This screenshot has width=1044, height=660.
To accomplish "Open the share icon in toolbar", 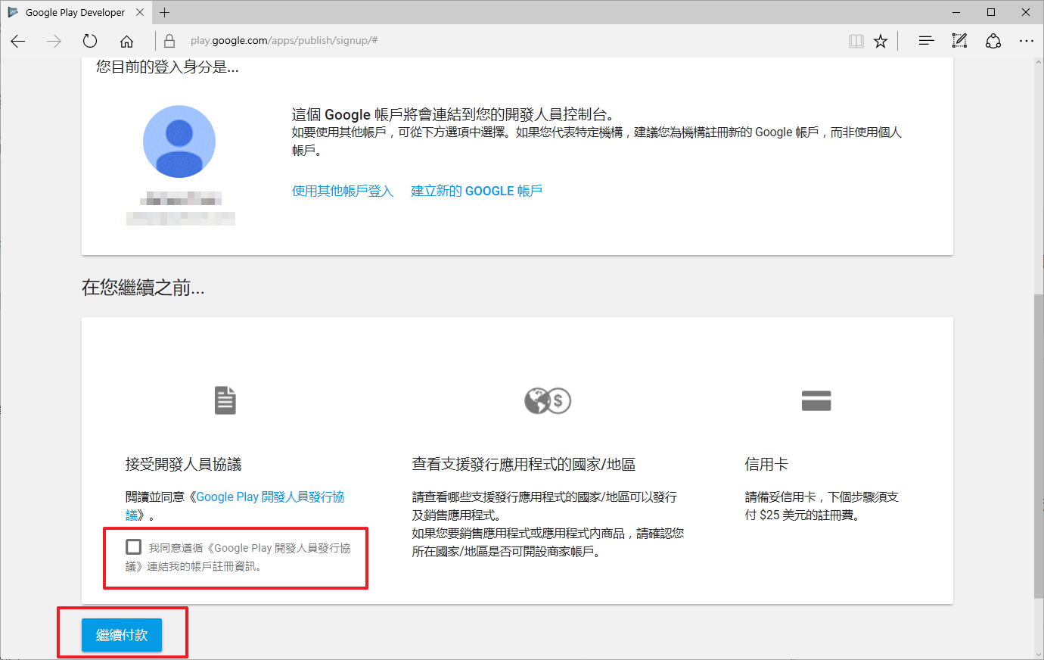I will 993,41.
